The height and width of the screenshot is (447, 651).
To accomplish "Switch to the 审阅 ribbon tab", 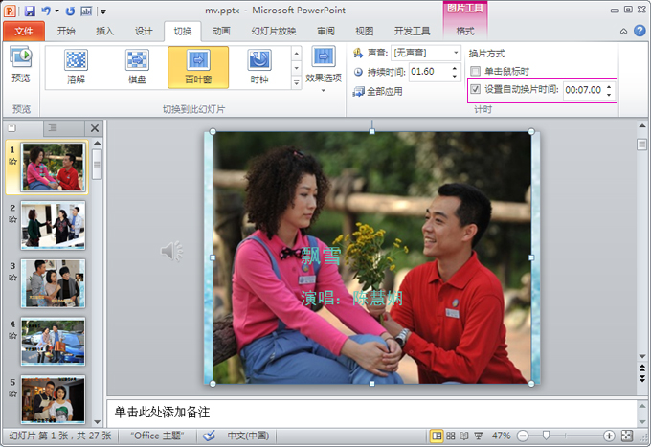I will pyautogui.click(x=325, y=32).
